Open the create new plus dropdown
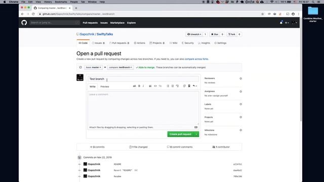Viewport: 324px width, 182px height. [x=287, y=23]
